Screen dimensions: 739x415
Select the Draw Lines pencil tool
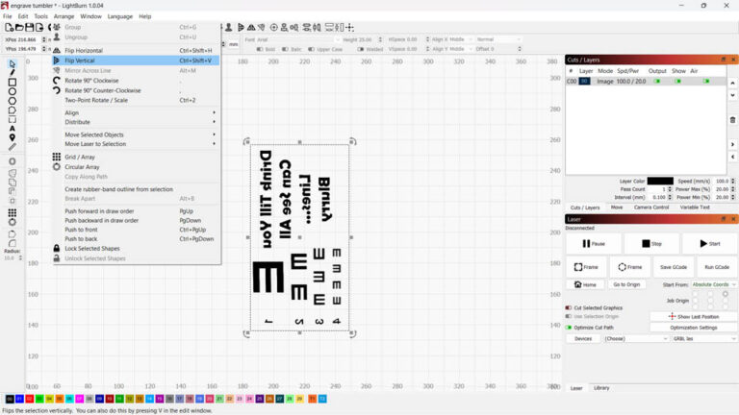click(13, 73)
